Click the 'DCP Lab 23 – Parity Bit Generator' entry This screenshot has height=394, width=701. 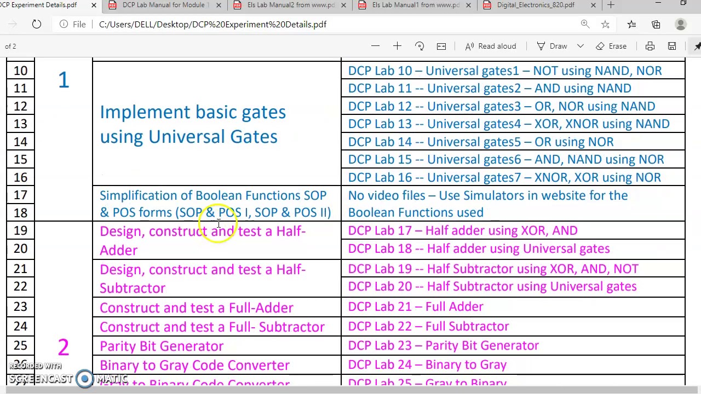coord(444,345)
